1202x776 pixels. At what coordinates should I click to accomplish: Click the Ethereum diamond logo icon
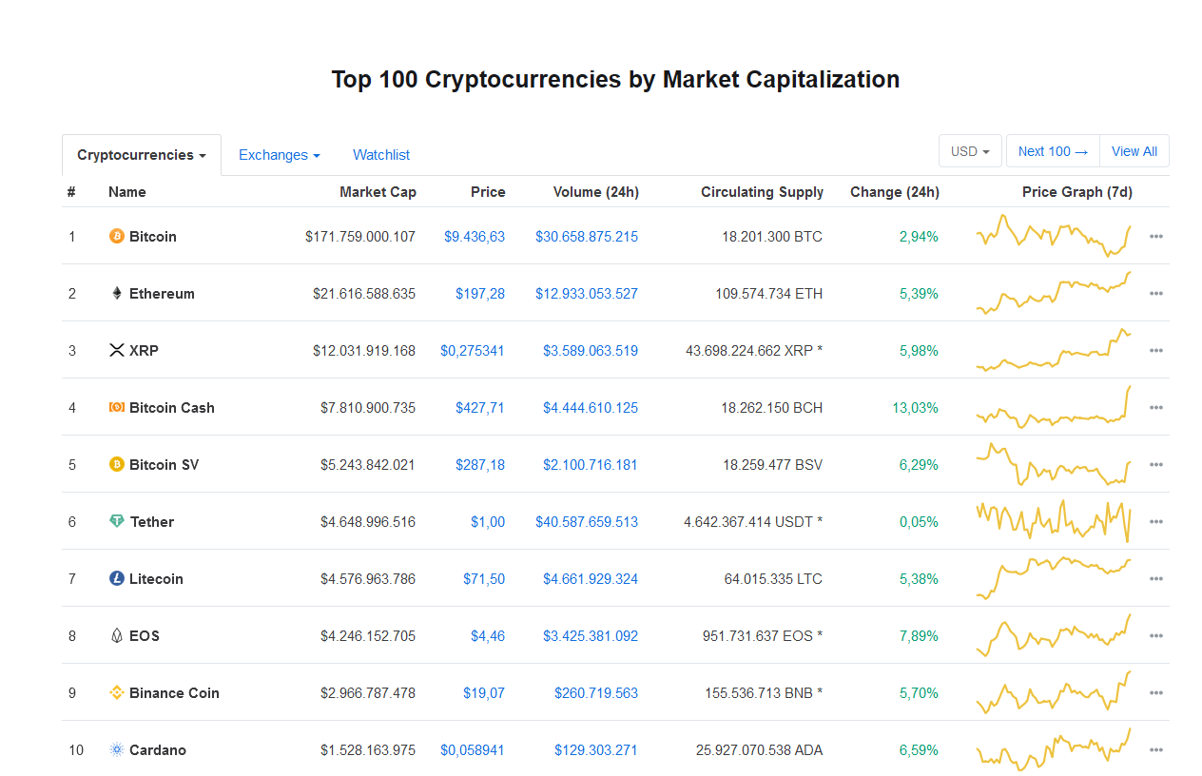117,293
